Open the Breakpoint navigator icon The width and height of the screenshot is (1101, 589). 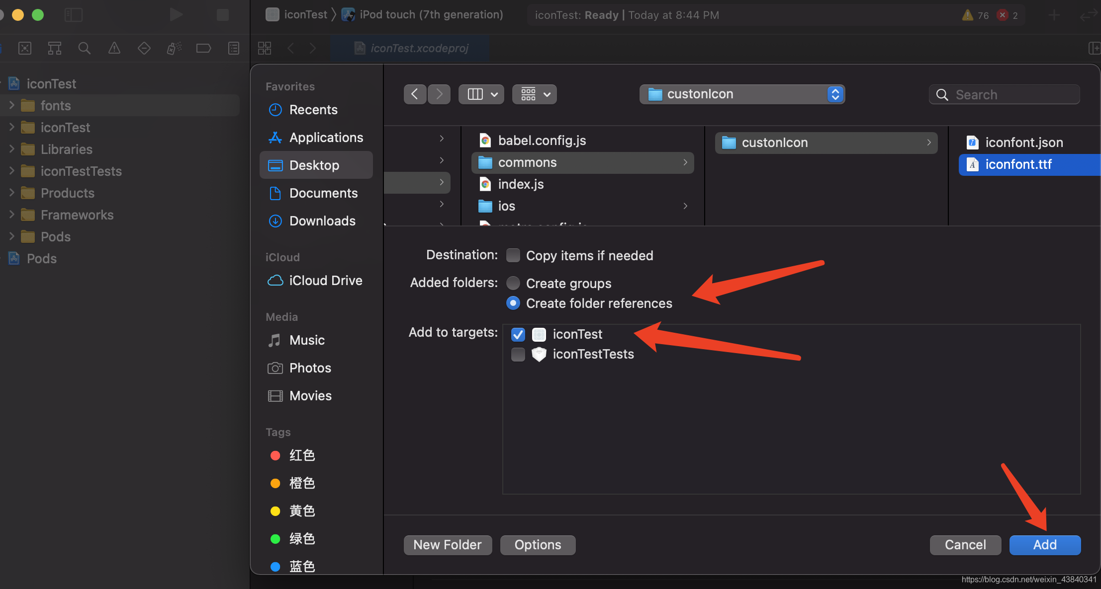pyautogui.click(x=203, y=48)
